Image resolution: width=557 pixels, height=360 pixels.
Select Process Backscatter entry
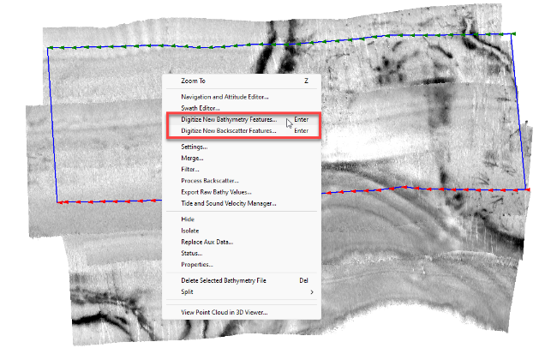point(242,181)
